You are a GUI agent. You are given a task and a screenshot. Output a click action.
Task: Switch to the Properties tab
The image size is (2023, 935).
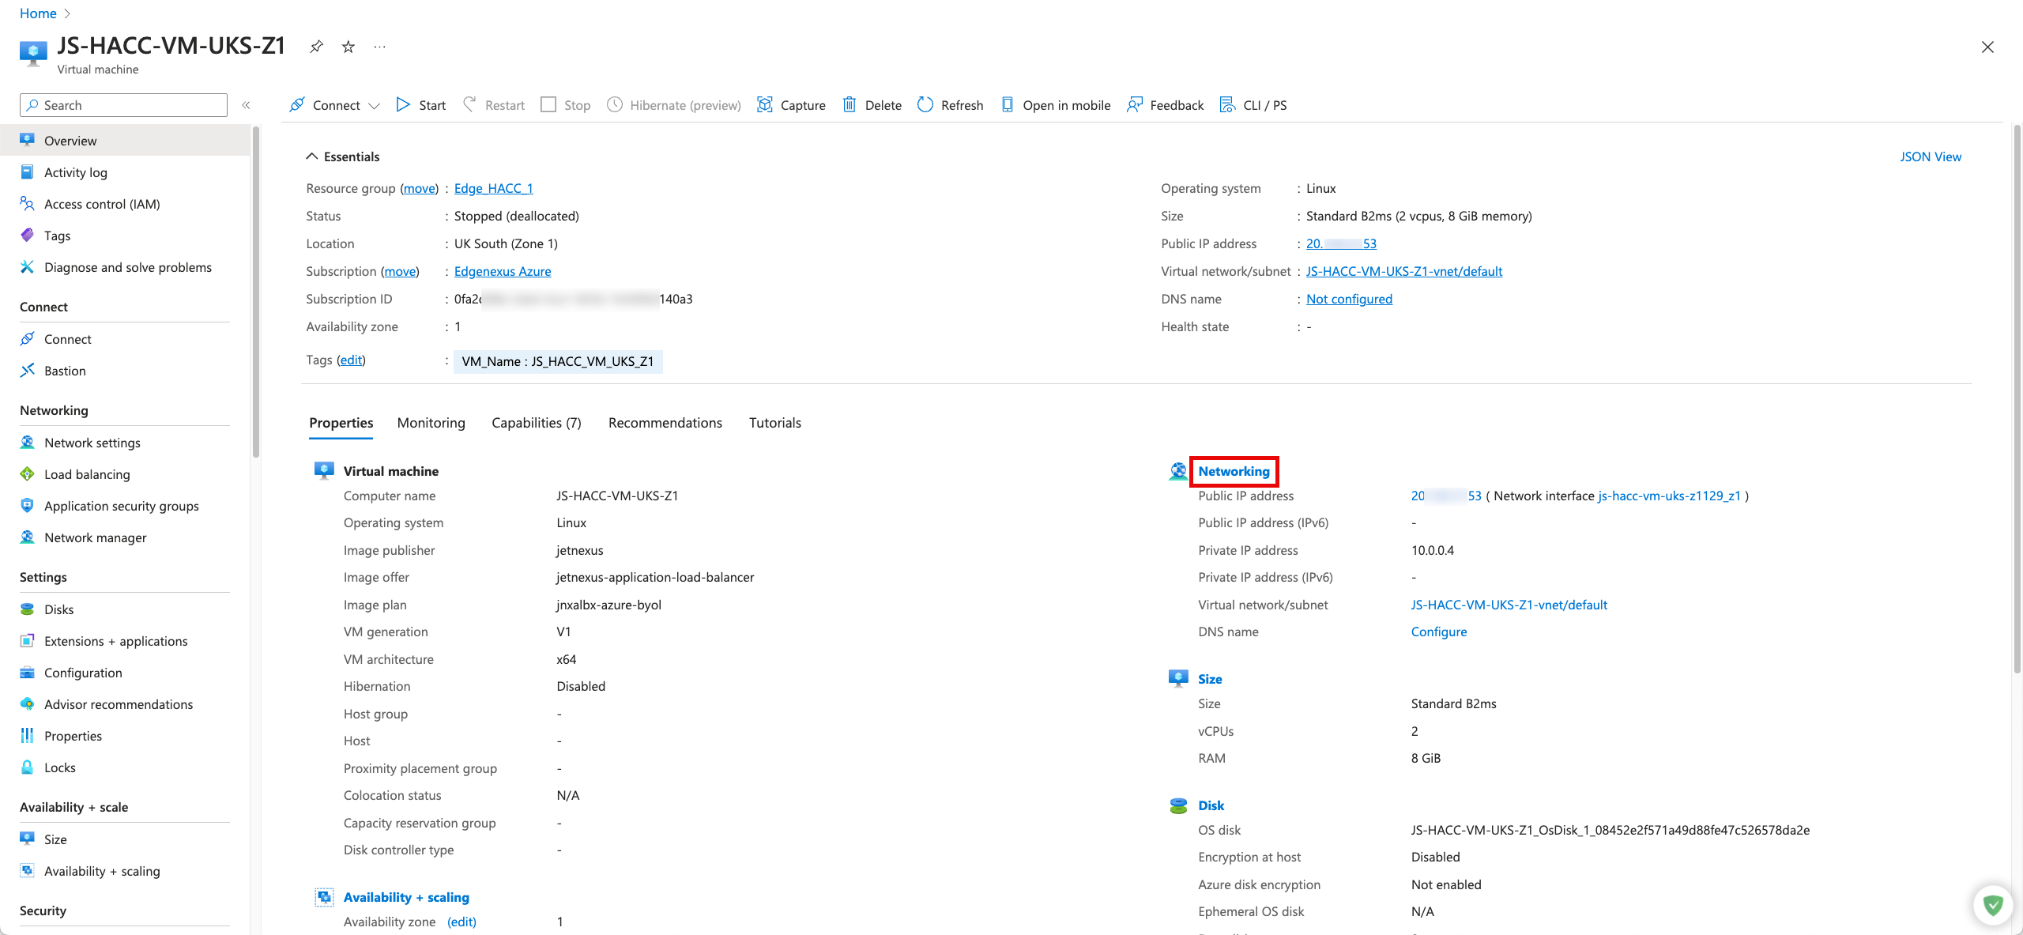[x=341, y=423]
